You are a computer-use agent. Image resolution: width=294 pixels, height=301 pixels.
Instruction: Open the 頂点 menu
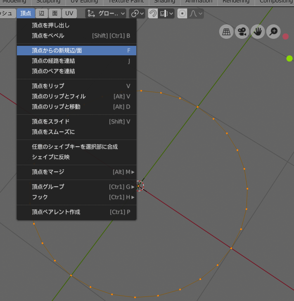pos(26,13)
